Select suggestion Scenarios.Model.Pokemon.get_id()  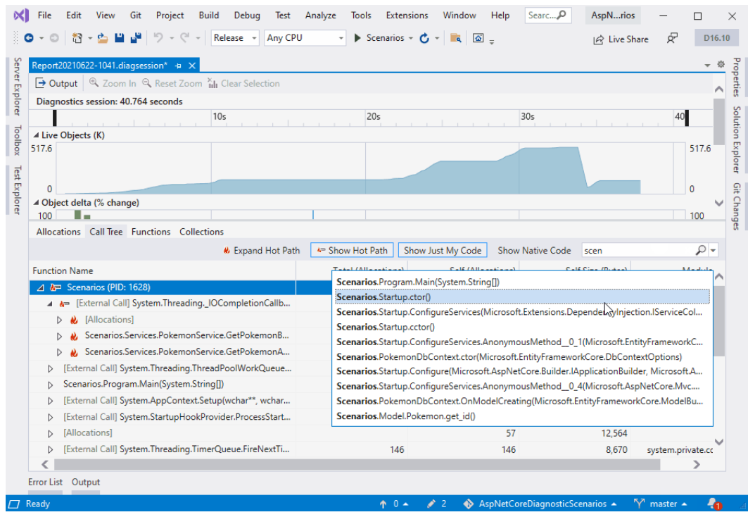click(x=522, y=416)
